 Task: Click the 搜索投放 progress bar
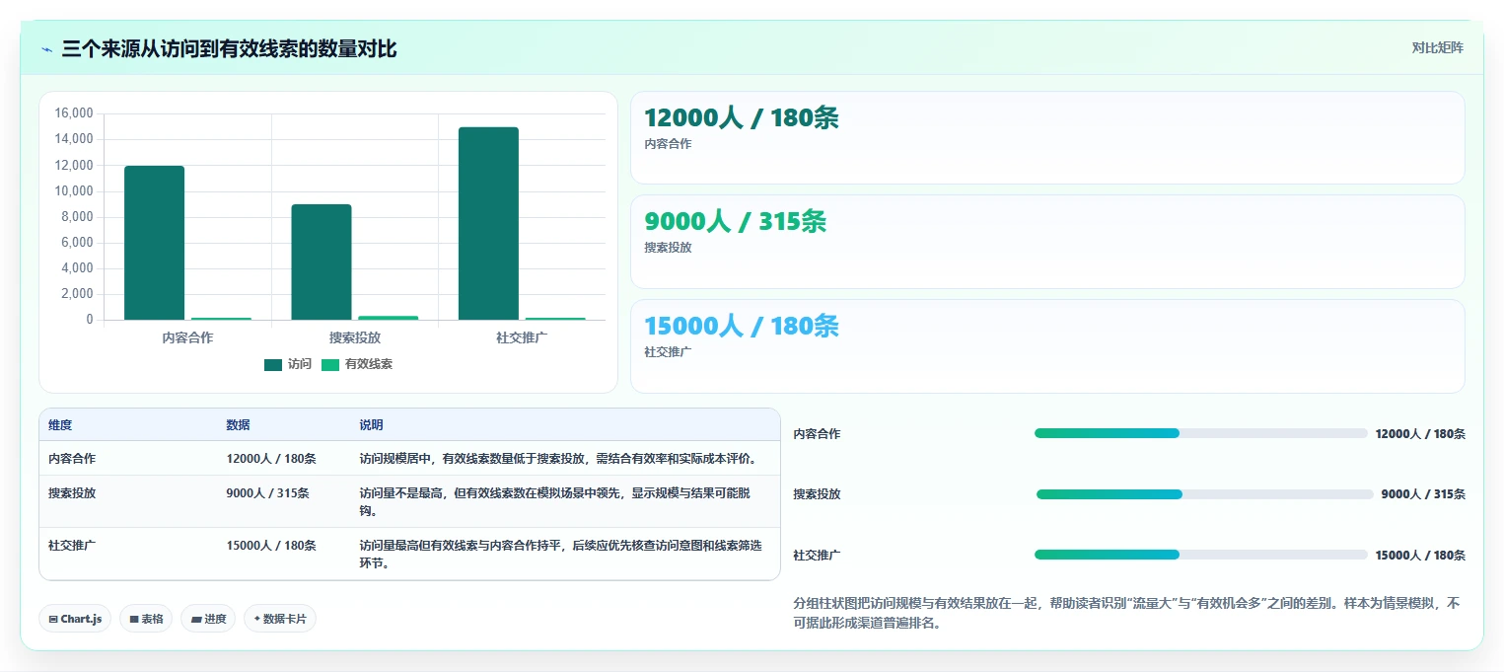coord(1204,494)
